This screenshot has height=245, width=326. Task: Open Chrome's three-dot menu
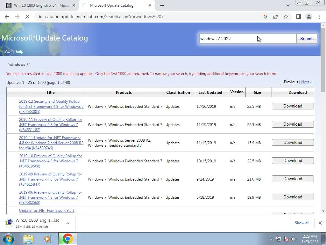point(319,17)
